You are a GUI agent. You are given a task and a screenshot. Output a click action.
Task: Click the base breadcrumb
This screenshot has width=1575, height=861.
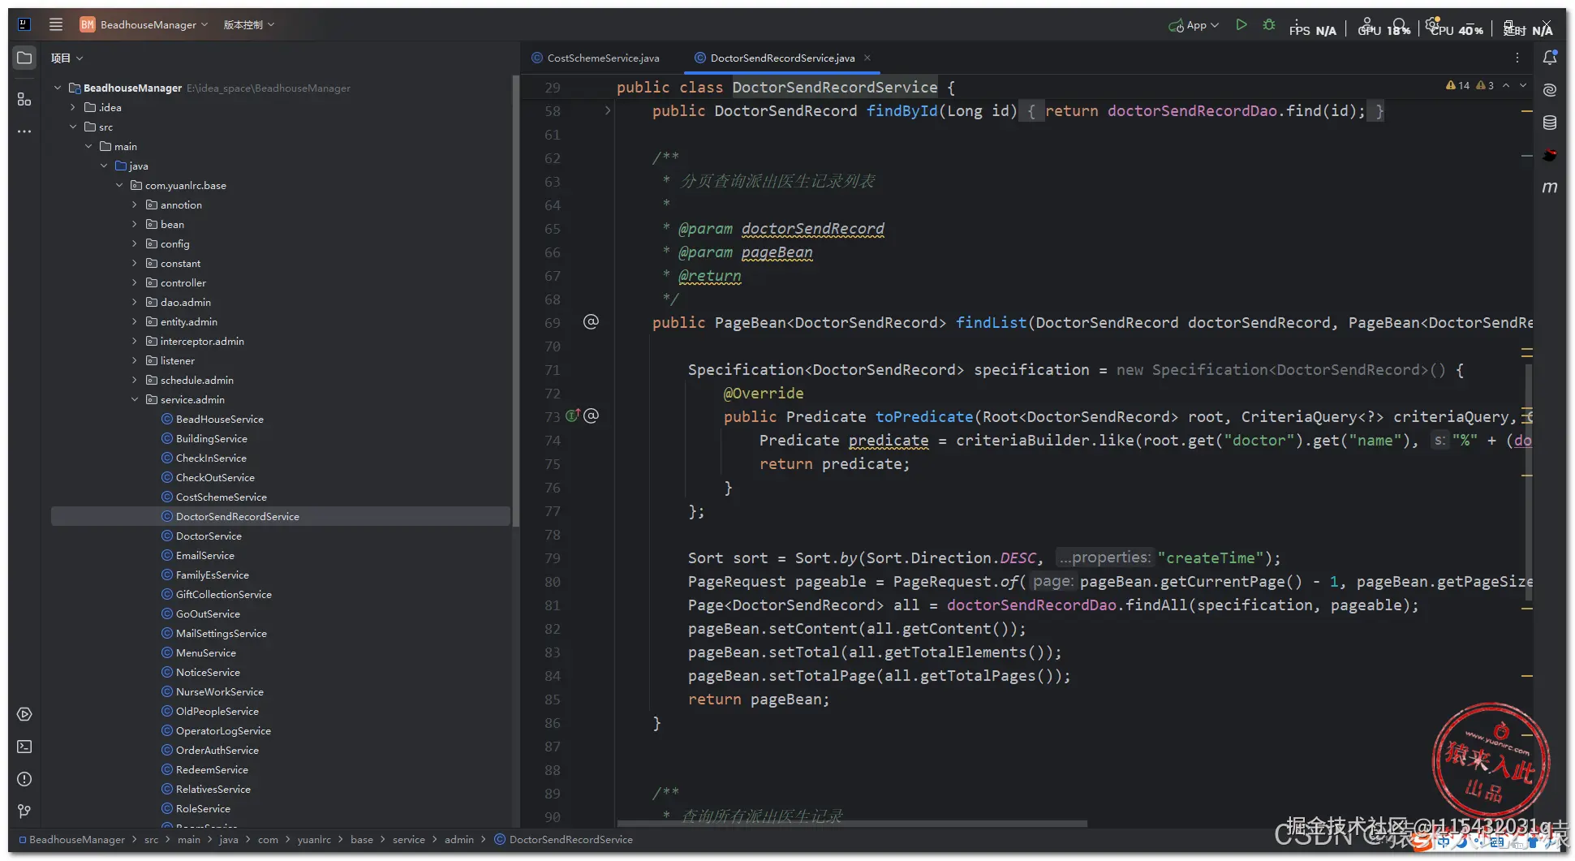point(362,840)
